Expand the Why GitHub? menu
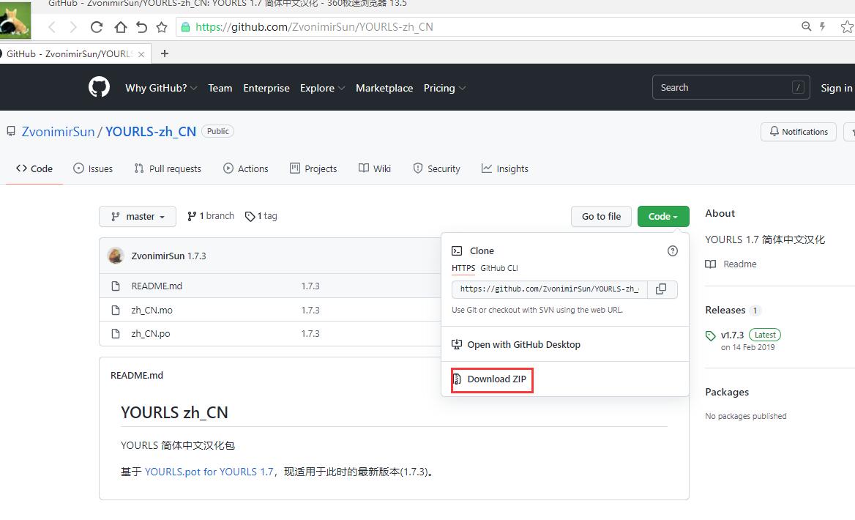Image resolution: width=855 pixels, height=520 pixels. pos(161,88)
